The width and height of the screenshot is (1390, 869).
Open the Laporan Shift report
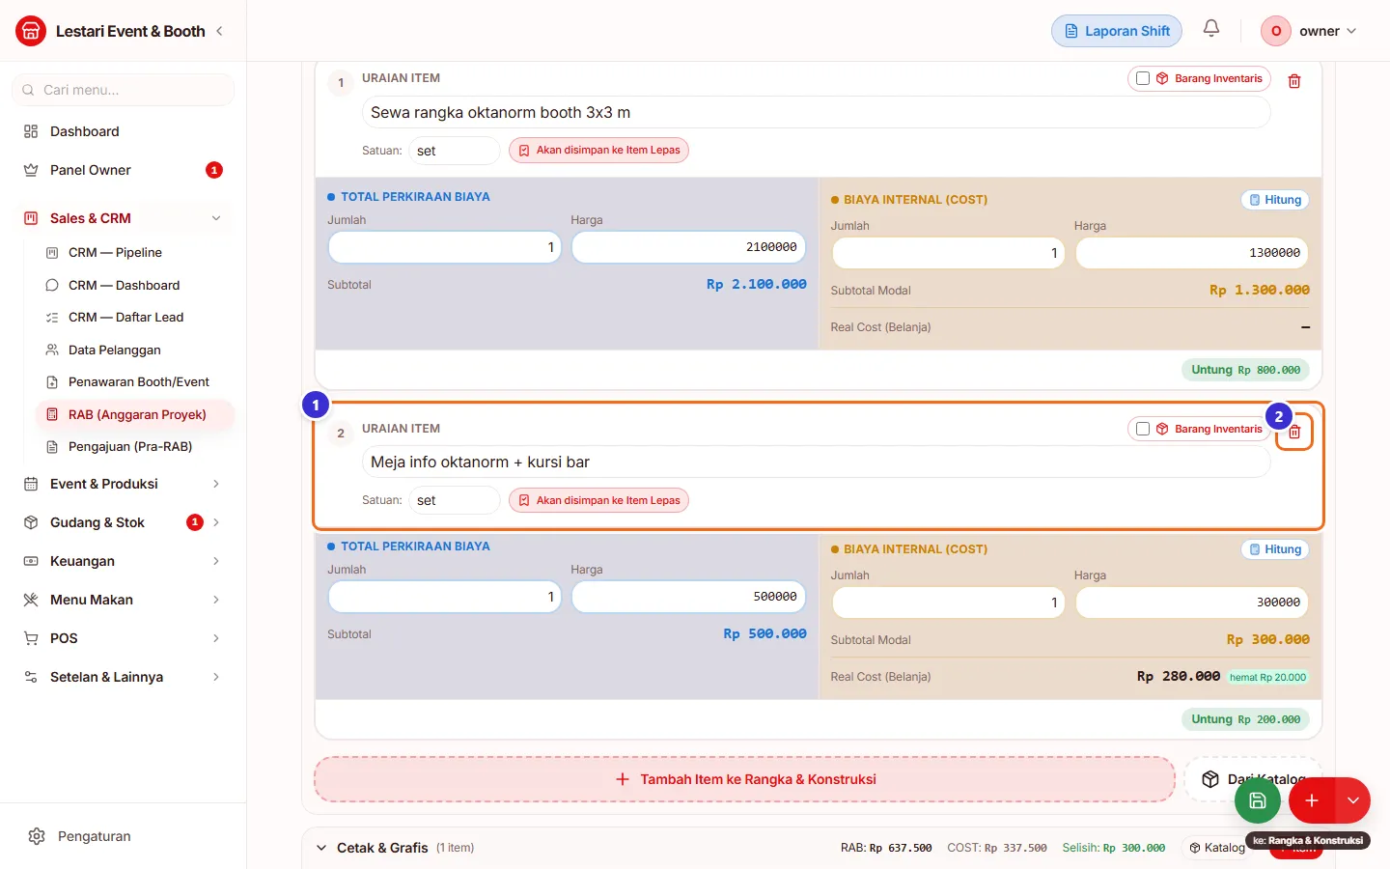point(1117,31)
